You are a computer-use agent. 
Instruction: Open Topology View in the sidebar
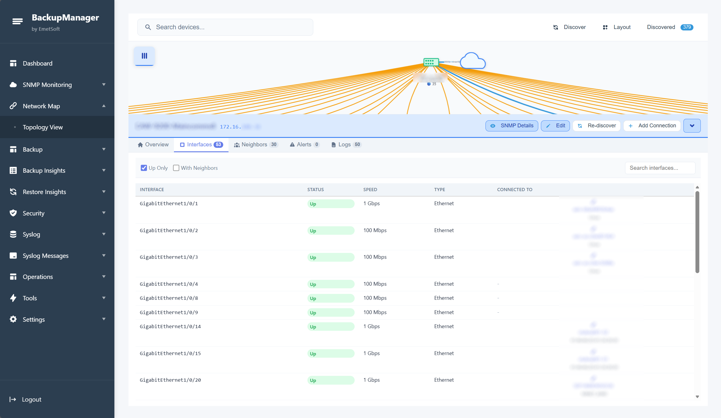coord(57,127)
